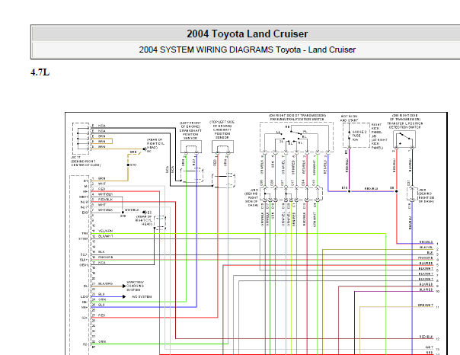Click the A/C System reference label
The width and height of the screenshot is (460, 355).
tap(142, 296)
